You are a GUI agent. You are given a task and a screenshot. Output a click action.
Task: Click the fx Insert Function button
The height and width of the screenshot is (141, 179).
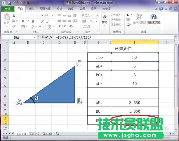click(51, 37)
